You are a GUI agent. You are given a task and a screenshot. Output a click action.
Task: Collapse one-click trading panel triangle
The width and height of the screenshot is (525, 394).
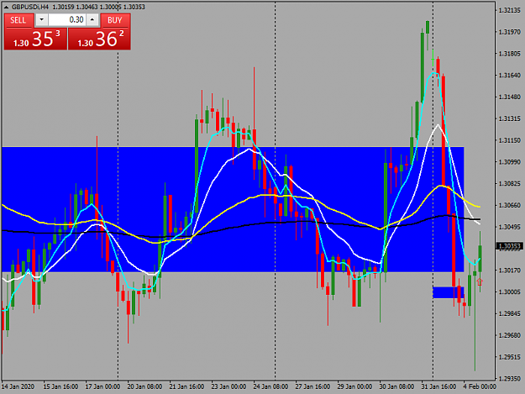click(6, 7)
